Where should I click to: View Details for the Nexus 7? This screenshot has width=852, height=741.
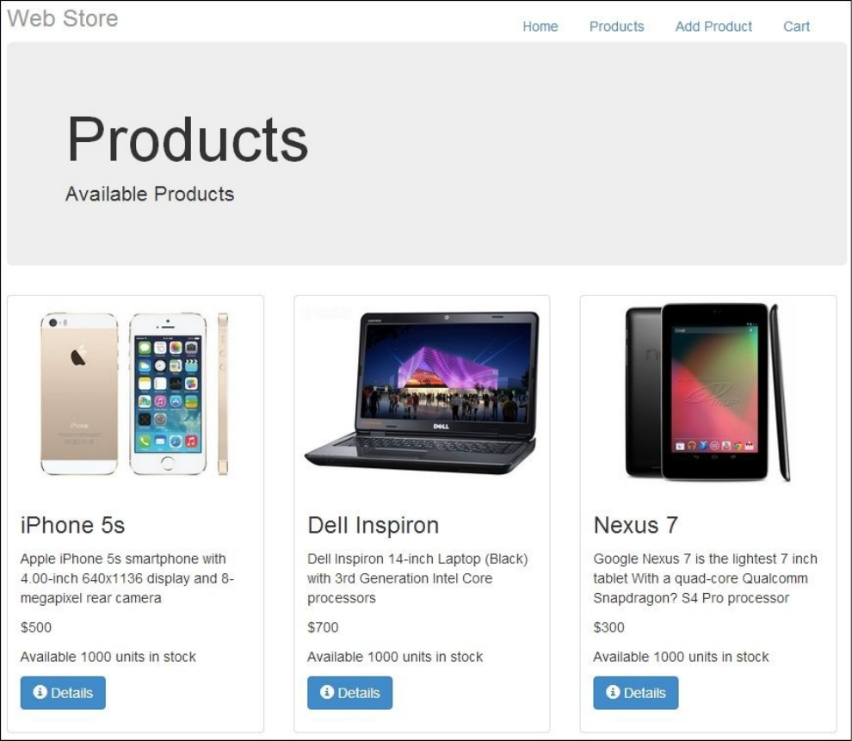click(636, 693)
